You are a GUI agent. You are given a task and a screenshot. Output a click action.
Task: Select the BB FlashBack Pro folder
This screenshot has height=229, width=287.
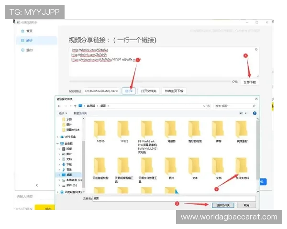147,137
